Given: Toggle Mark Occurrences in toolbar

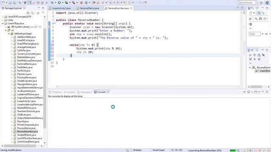Looking at the screenshot, I should pos(30,3).
